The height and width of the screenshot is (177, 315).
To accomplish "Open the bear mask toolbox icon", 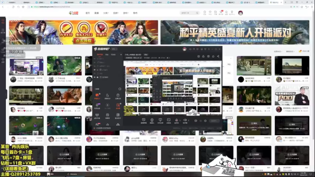I will [x=97, y=115].
